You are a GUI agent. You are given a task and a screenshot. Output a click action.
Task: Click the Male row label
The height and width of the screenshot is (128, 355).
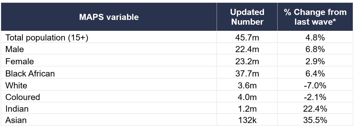click(x=15, y=49)
